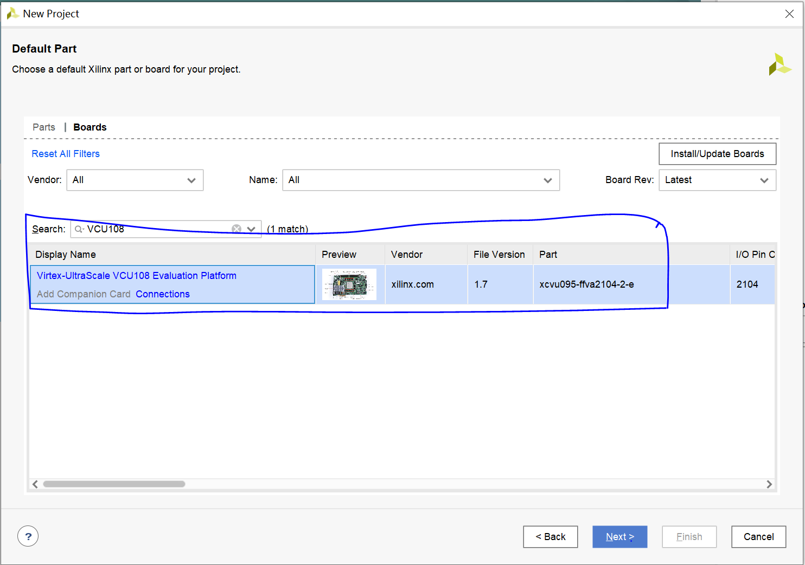Click the Preview column header

[x=350, y=255]
